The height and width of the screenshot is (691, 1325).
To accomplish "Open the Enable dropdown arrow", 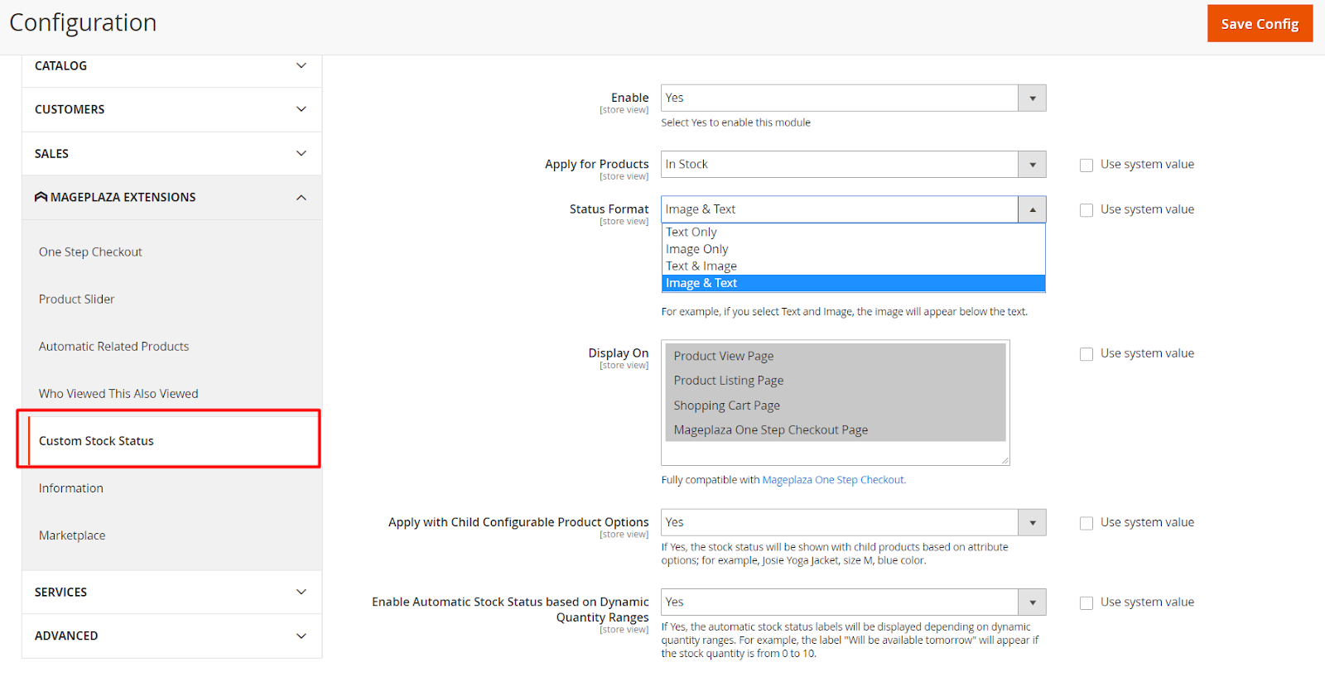I will pos(1032,98).
